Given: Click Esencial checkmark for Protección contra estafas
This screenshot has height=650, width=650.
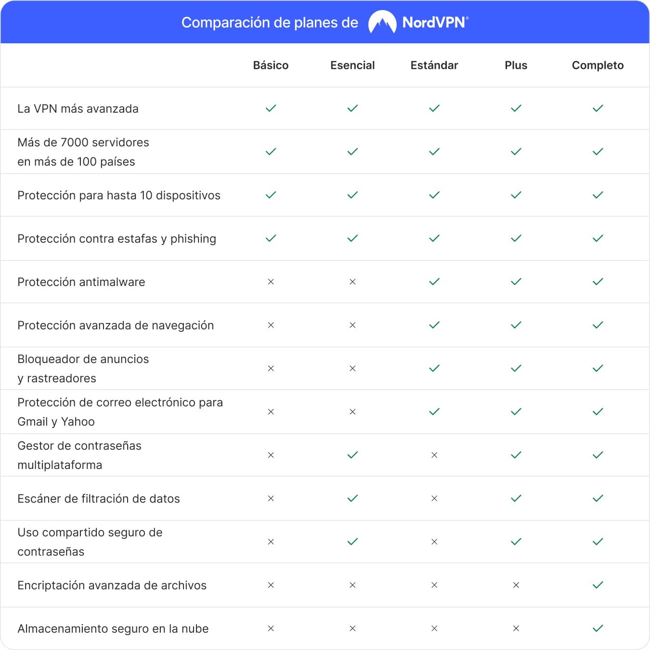Looking at the screenshot, I should point(352,238).
